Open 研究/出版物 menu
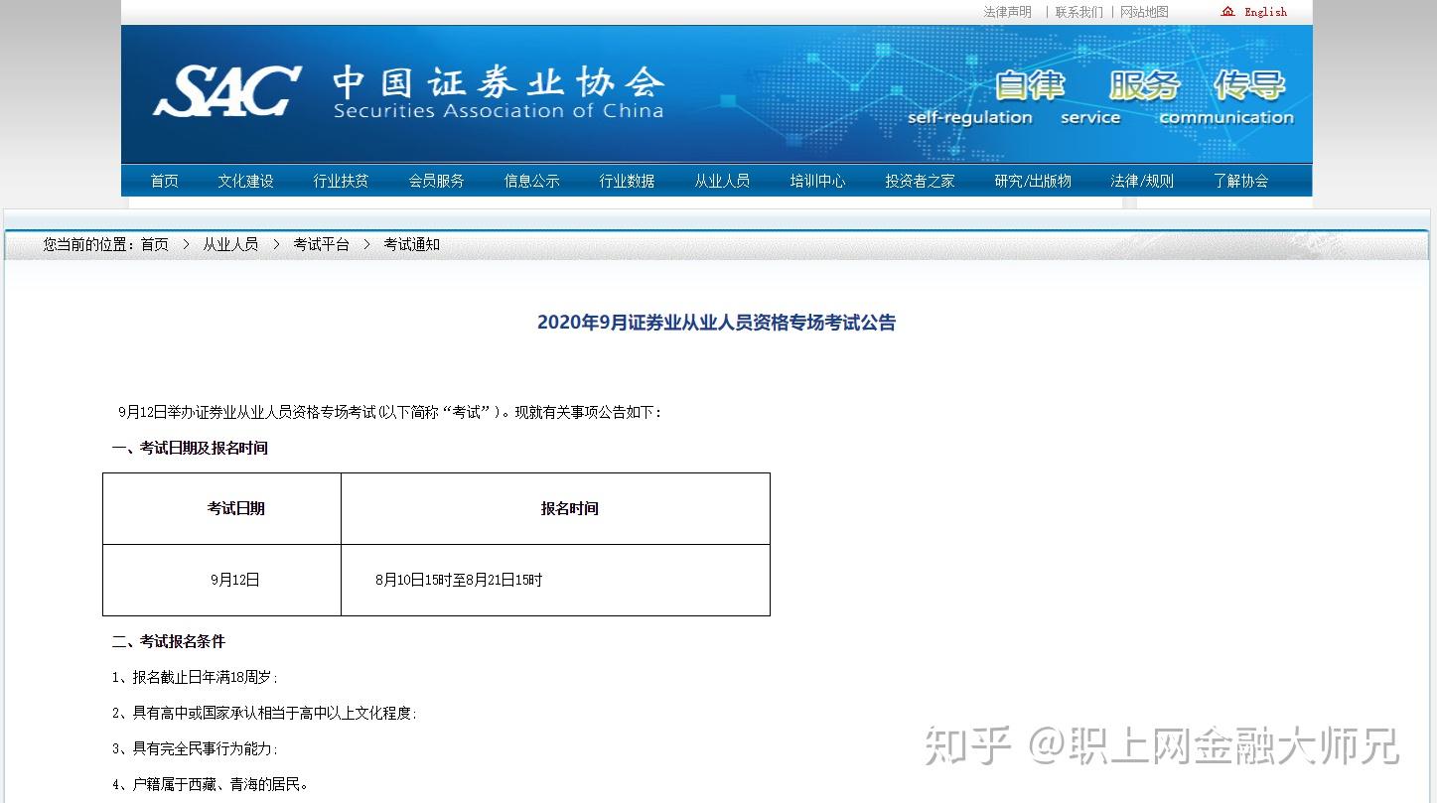This screenshot has width=1437, height=803. pyautogui.click(x=1033, y=181)
